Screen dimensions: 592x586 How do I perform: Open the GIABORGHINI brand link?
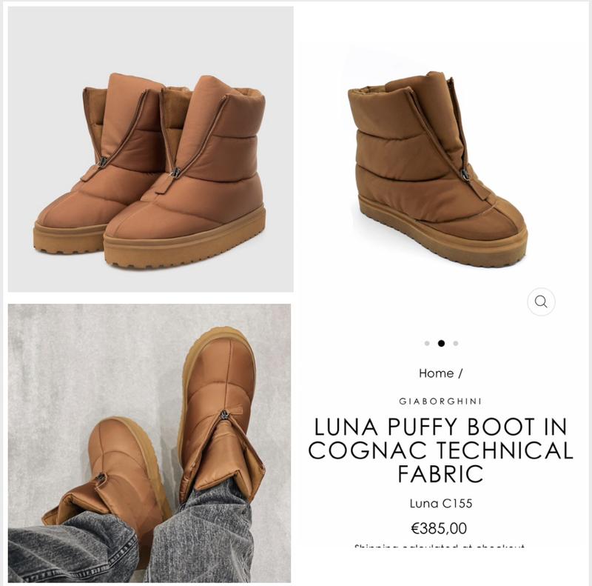click(440, 401)
